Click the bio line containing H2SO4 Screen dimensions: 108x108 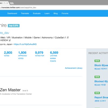click(x=5, y=40)
